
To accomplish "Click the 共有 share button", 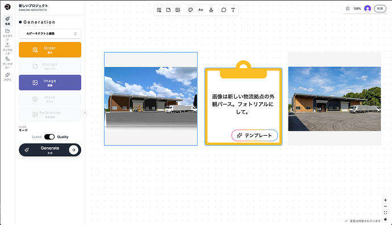I will tap(380, 9).
